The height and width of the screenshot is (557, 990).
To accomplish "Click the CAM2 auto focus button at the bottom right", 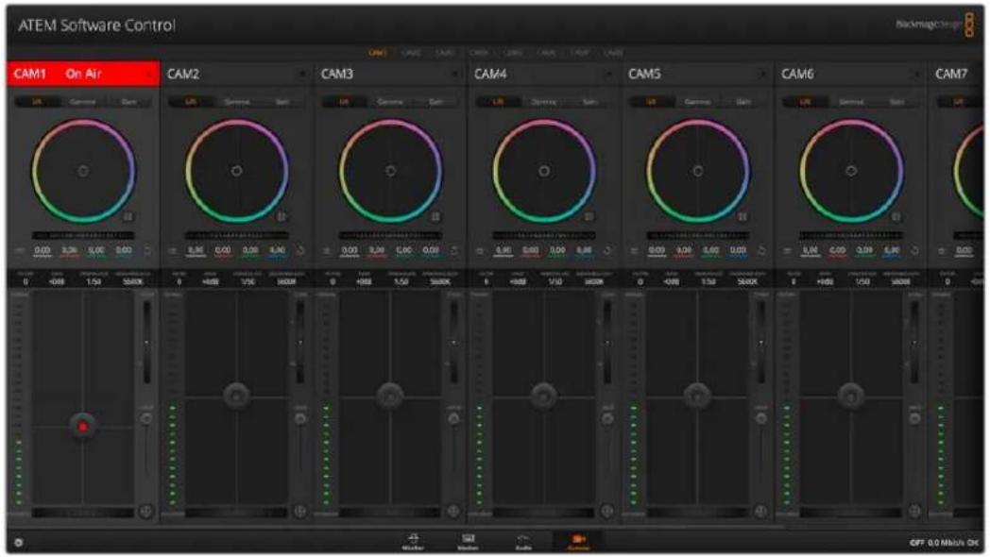I will [300, 511].
